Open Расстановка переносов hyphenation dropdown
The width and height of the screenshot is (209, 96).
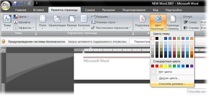point(111,28)
